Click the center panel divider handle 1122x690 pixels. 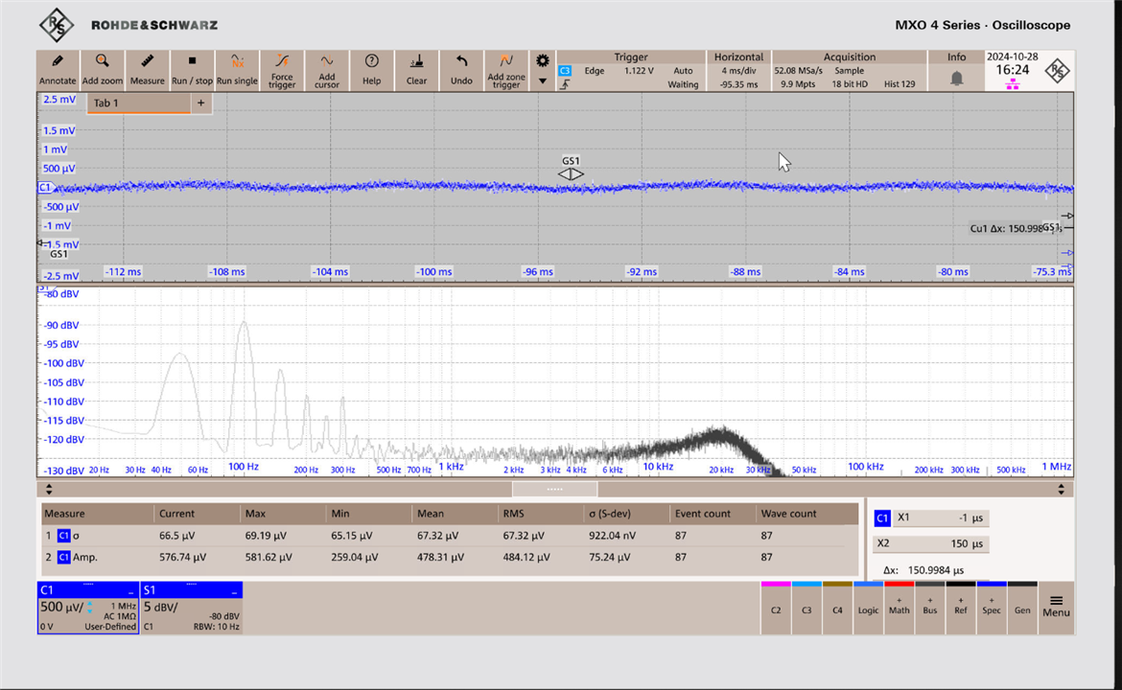(554, 489)
